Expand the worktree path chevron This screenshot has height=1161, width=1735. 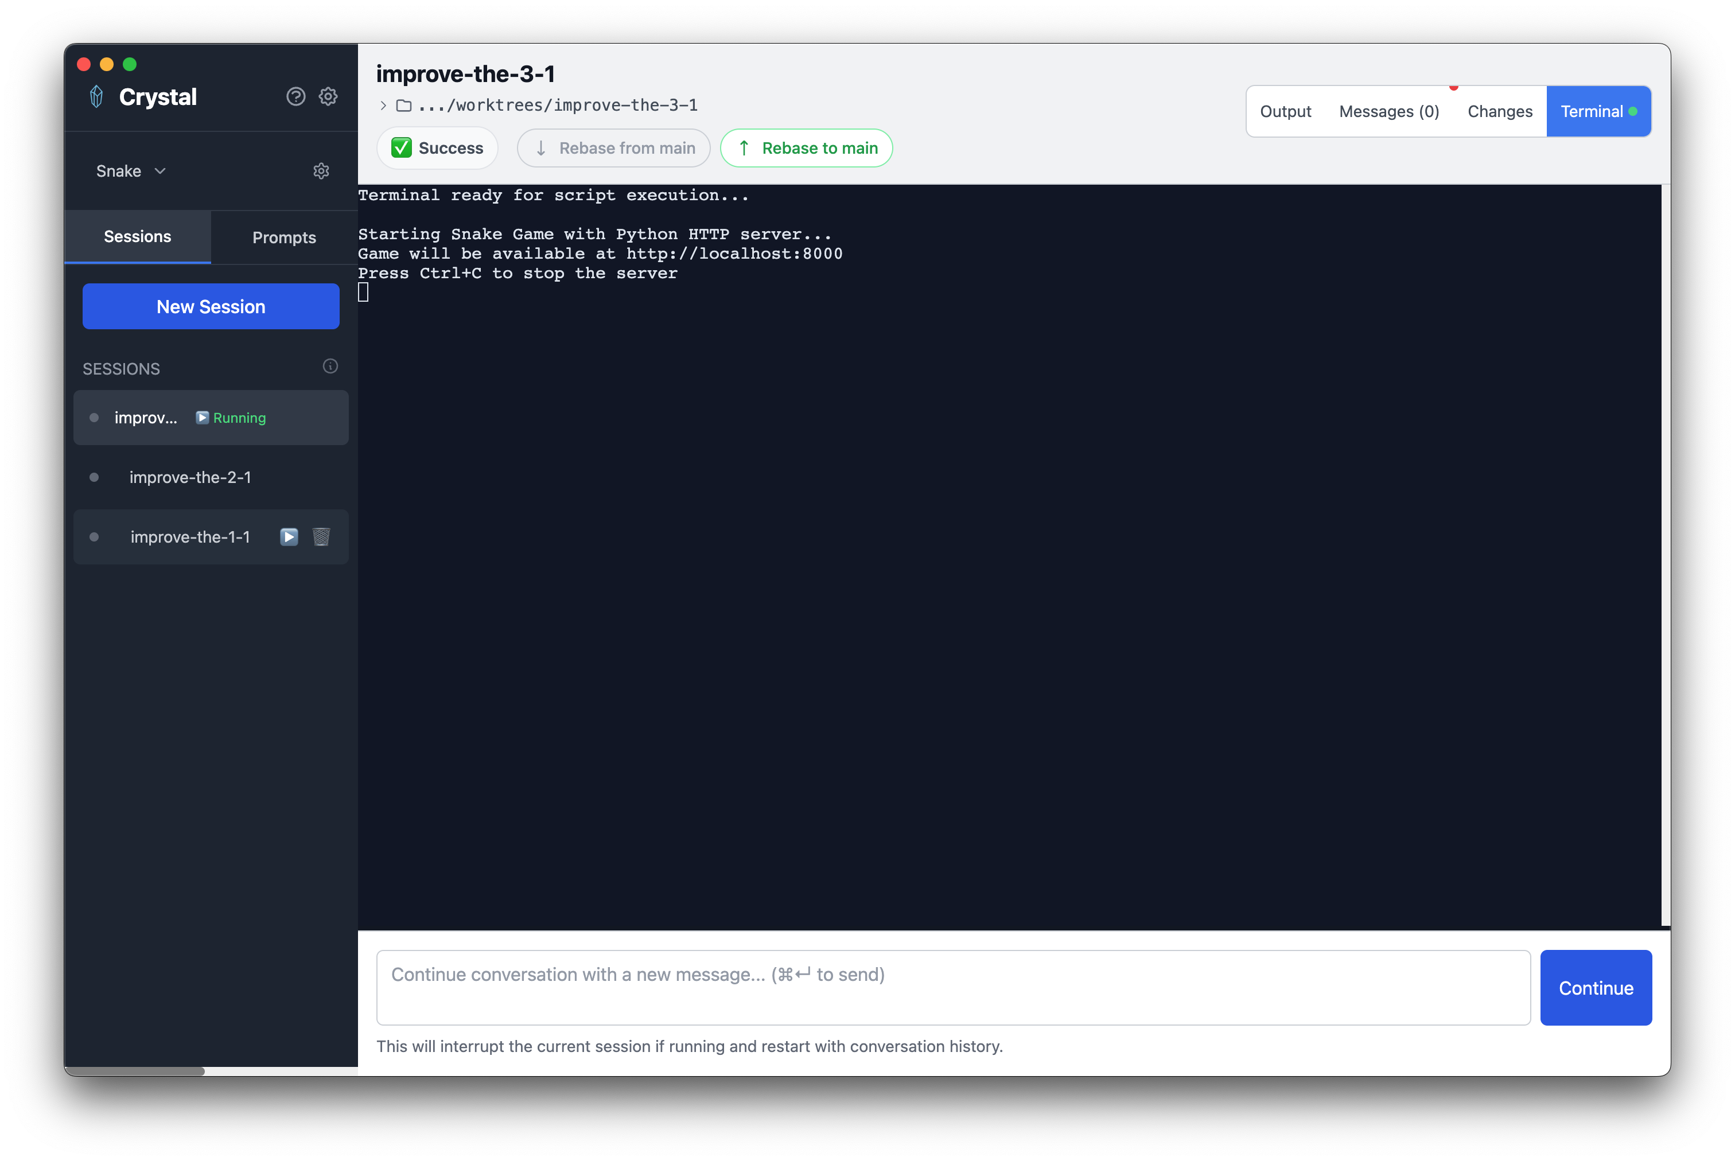pyautogui.click(x=383, y=106)
